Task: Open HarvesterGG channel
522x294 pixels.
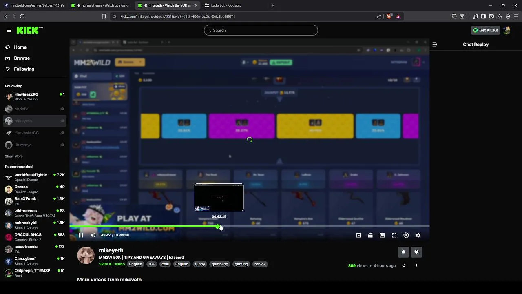Action: 35,133
